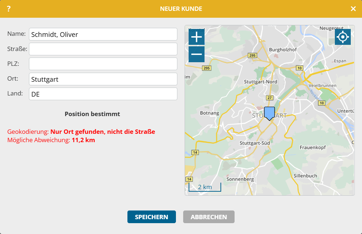This screenshot has height=234, width=362.
Task: Zoom in on the map
Action: 197,37
